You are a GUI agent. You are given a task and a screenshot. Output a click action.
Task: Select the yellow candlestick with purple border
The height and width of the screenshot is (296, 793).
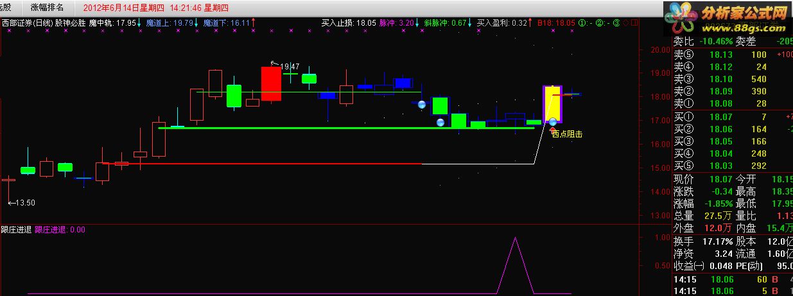pos(552,103)
